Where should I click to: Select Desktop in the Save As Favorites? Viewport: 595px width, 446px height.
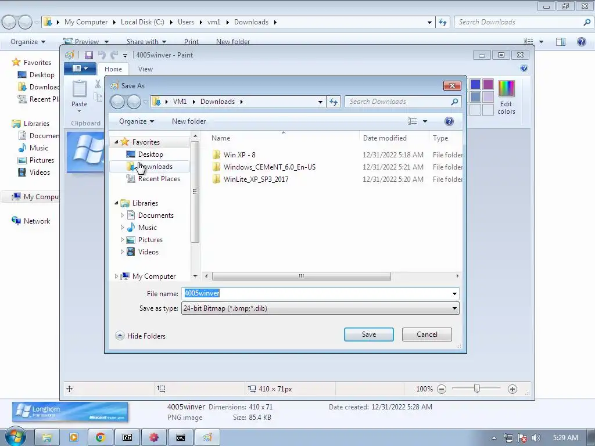click(150, 154)
